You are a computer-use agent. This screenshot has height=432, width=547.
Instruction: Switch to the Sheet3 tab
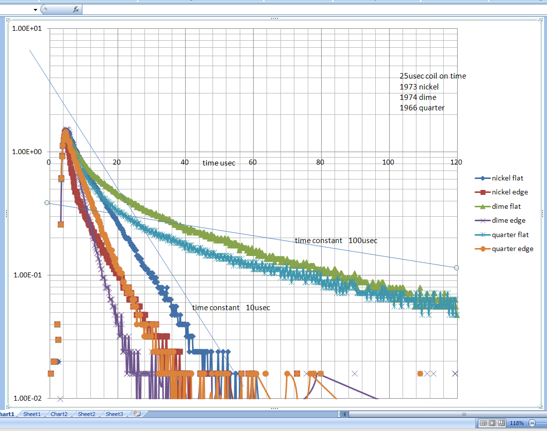coord(114,414)
